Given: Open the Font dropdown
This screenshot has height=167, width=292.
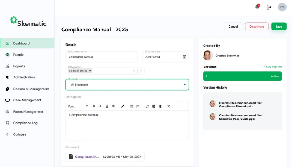Looking at the screenshot, I should point(78,106).
